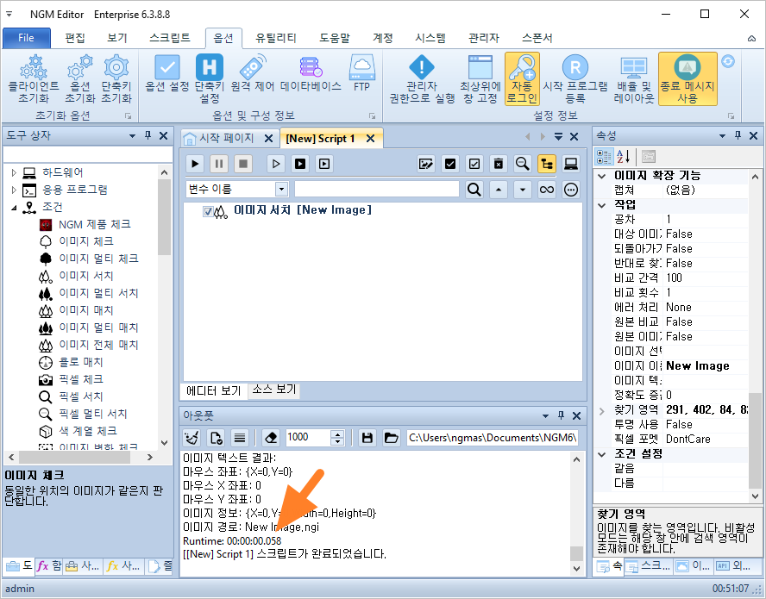Viewport: 766px width, 599px height.
Task: Check all items with filled checkbox icon
Action: click(450, 164)
